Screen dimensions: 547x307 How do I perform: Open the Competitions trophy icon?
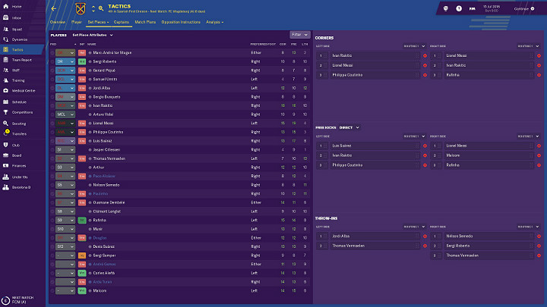6,112
